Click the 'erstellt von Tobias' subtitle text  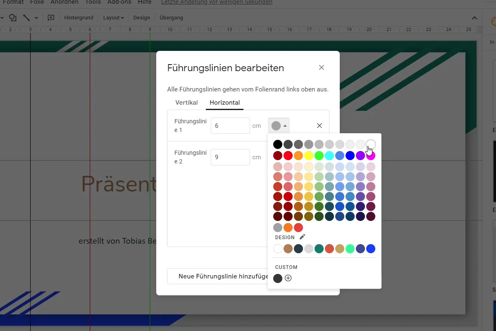(x=117, y=241)
